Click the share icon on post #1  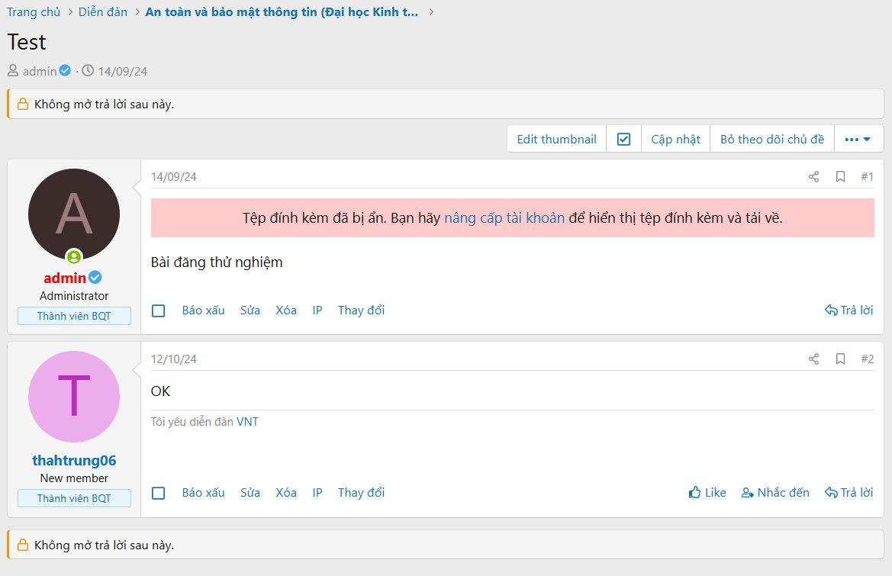coord(813,177)
